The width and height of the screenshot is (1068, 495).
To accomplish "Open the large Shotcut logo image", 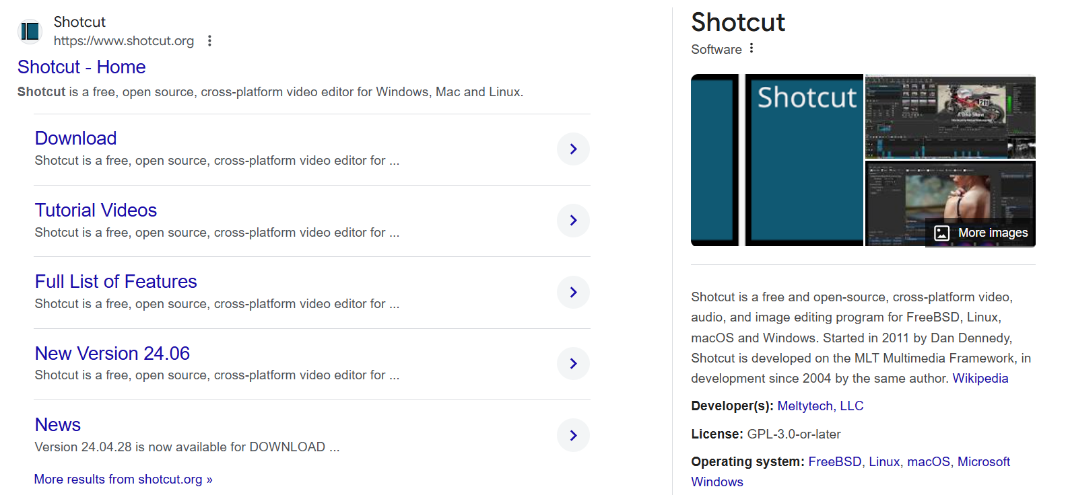I will (x=776, y=160).
